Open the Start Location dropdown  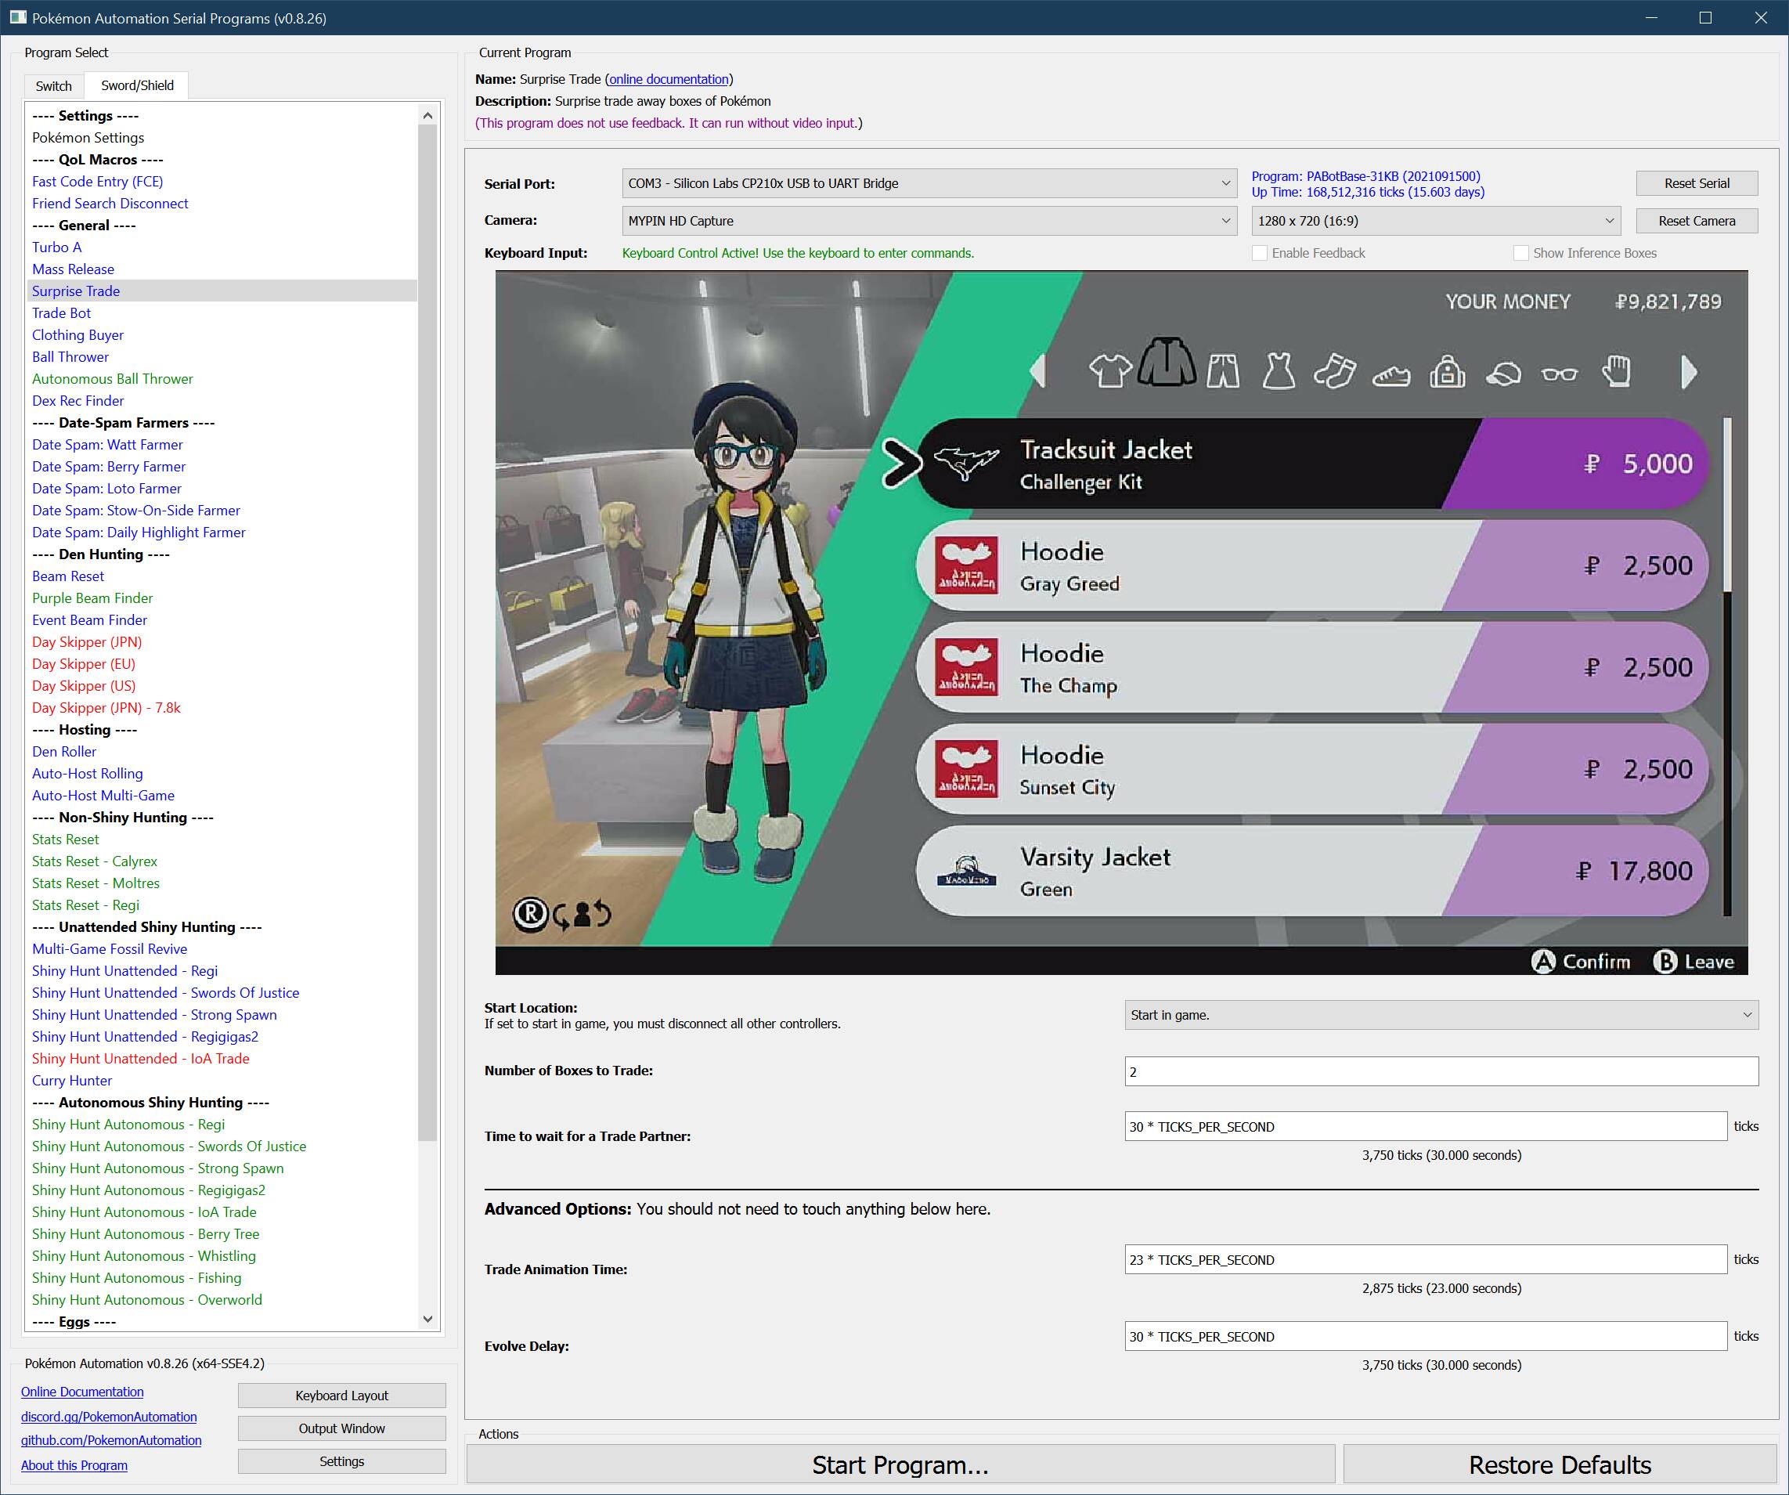(1441, 1015)
